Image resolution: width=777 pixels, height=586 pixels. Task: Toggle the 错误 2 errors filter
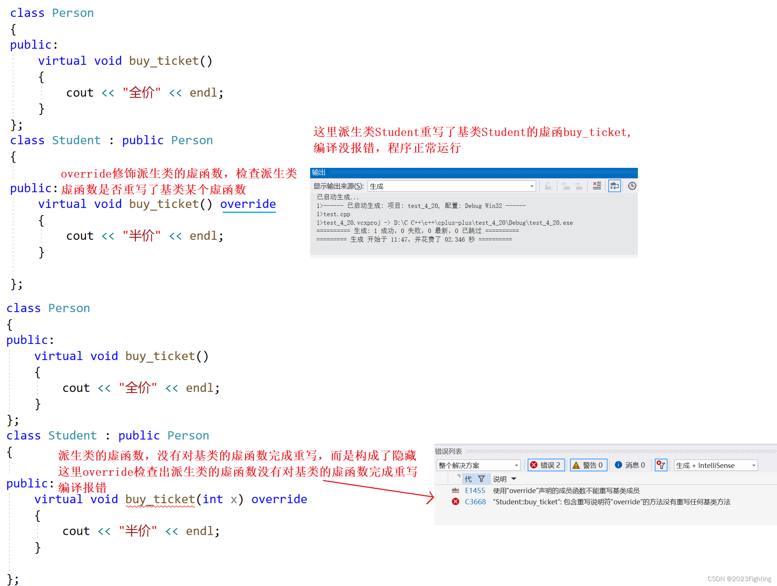pos(546,465)
